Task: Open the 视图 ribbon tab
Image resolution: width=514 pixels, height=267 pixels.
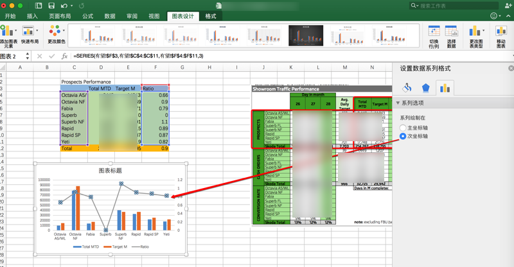Action: [x=154, y=16]
